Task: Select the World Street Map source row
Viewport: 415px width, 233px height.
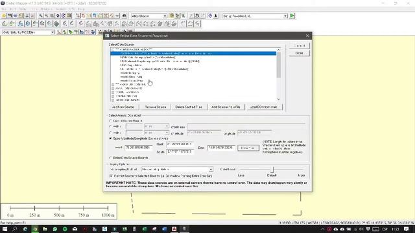Action: pos(131,77)
